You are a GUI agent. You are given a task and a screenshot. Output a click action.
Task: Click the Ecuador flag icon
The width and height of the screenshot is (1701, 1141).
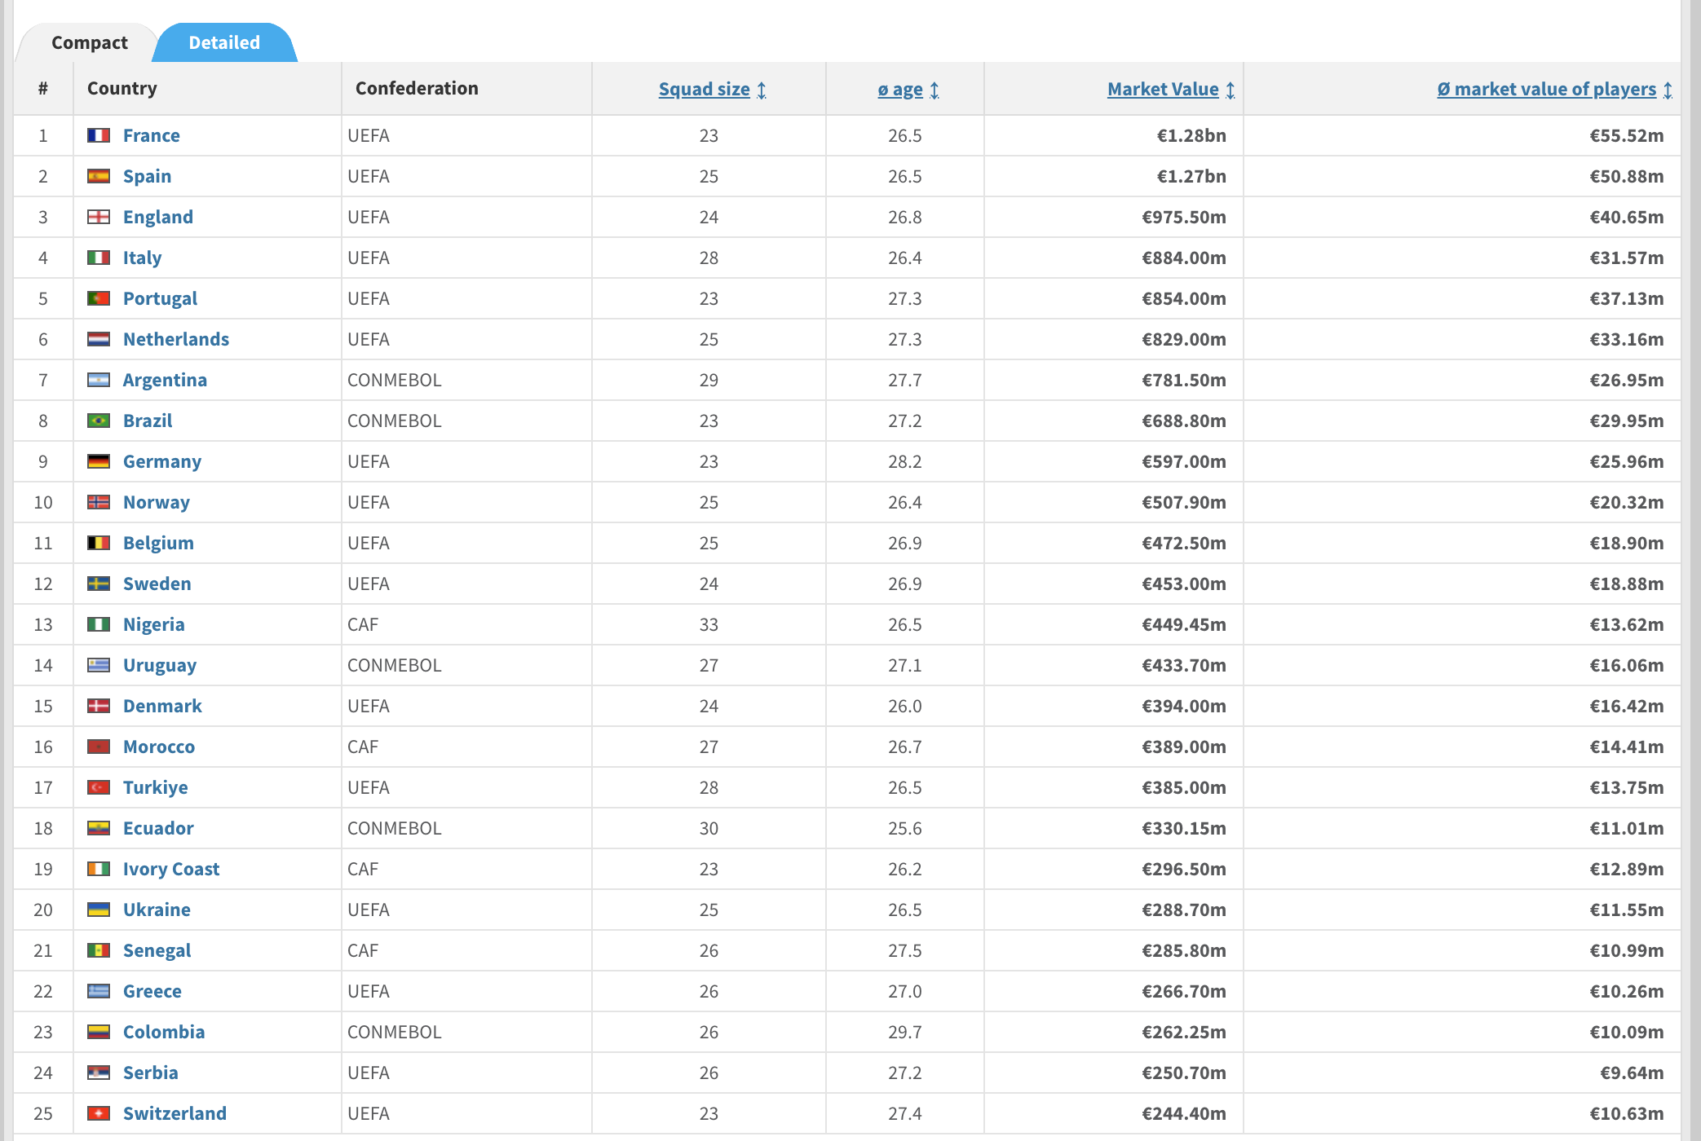pyautogui.click(x=99, y=828)
